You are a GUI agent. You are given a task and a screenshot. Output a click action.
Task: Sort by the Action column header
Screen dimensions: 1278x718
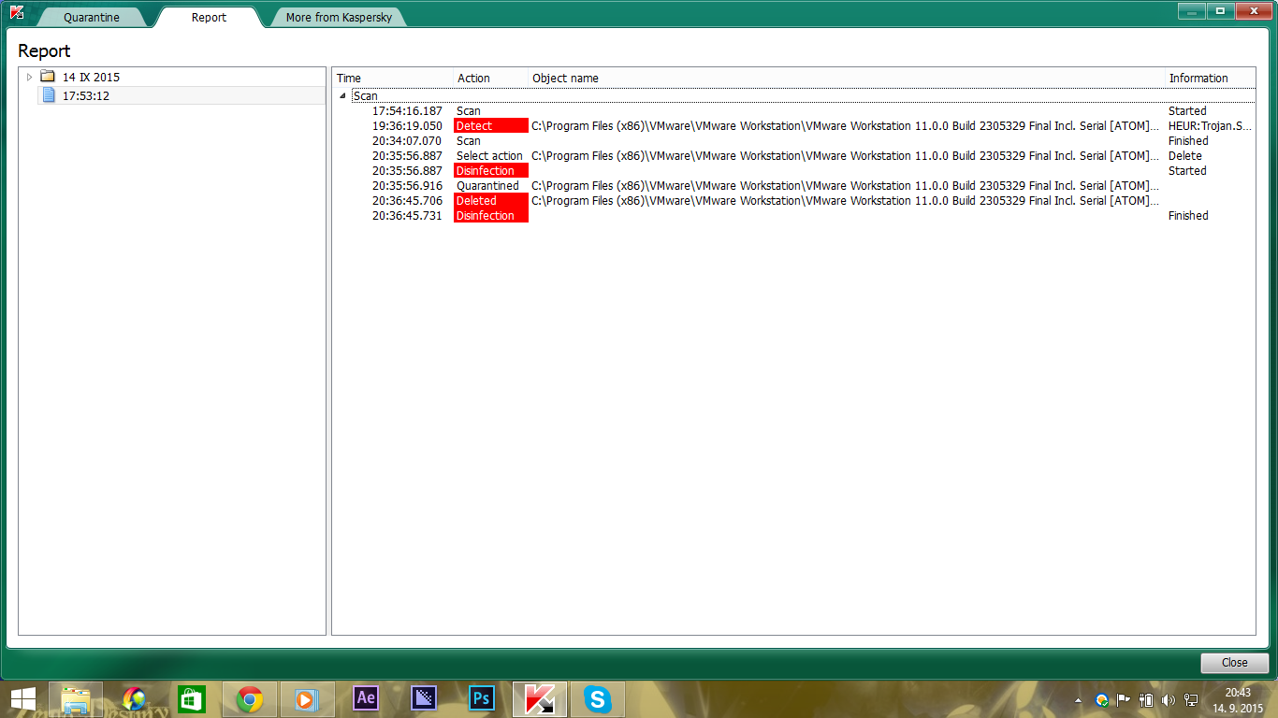tap(491, 78)
